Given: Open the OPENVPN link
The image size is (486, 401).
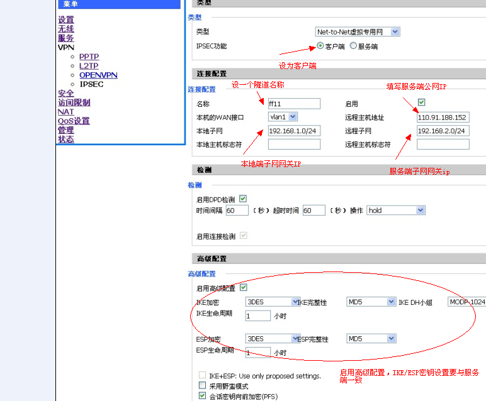Looking at the screenshot, I should click(x=98, y=75).
